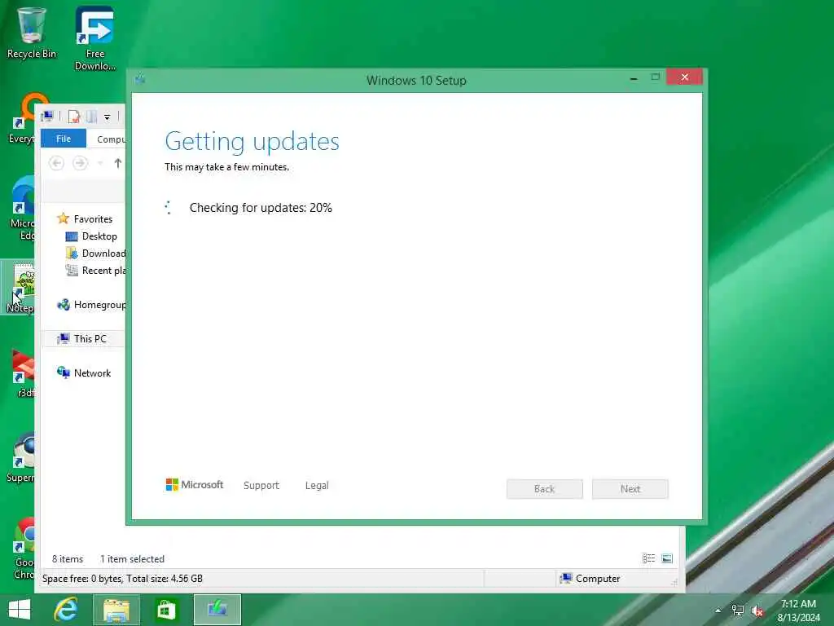Image resolution: width=834 pixels, height=626 pixels.
Task: Click the network tray icon
Action: tap(738, 611)
